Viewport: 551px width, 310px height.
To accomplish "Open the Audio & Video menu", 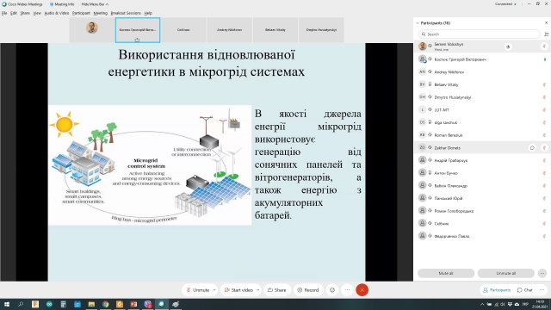I will [56, 13].
